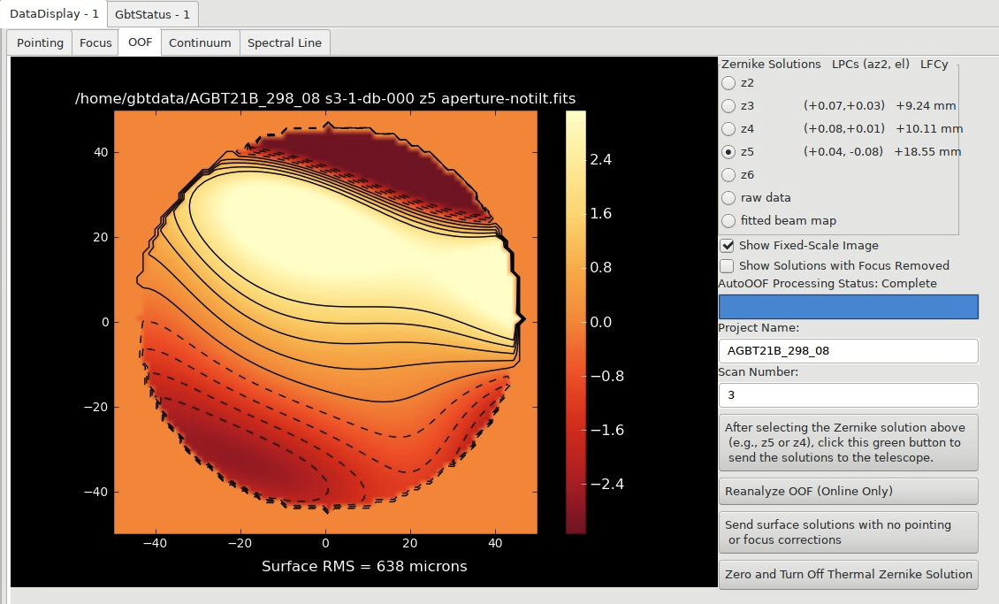
Task: Click the Scan Number: label
Action: click(x=759, y=372)
